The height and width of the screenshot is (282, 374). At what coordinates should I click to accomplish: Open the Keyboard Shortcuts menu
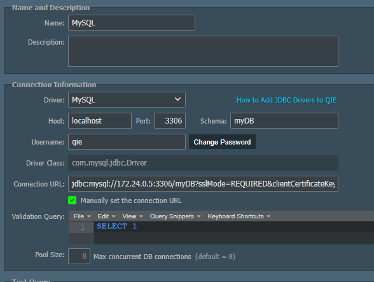239,216
